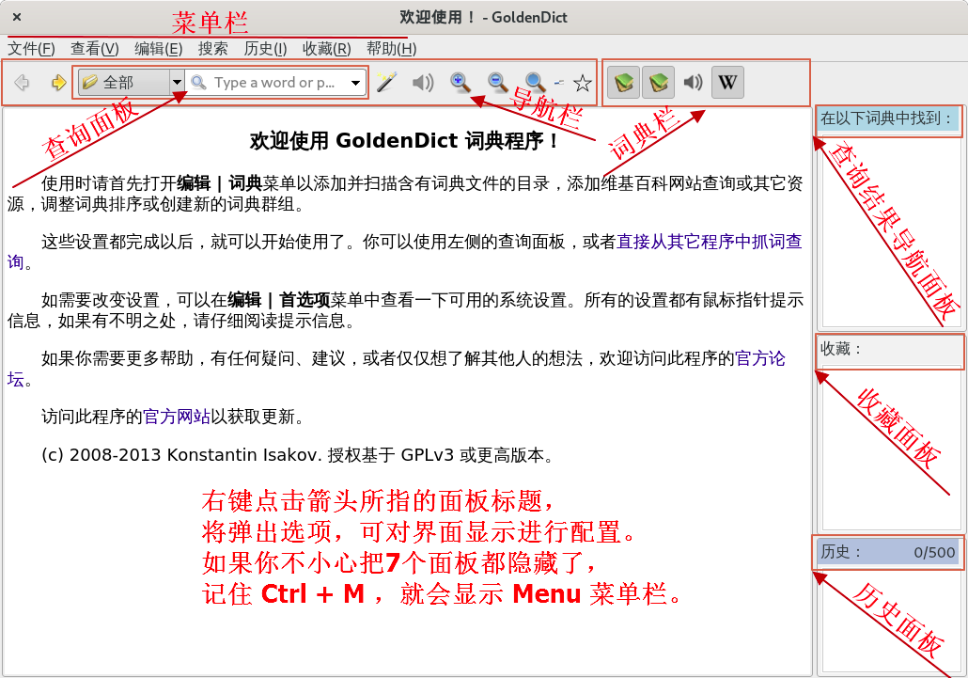This screenshot has height=678, width=968.
Task: Go back with the grey back arrow
Action: tap(23, 82)
